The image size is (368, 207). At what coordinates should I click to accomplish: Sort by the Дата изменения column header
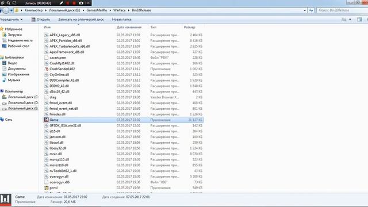129,27
